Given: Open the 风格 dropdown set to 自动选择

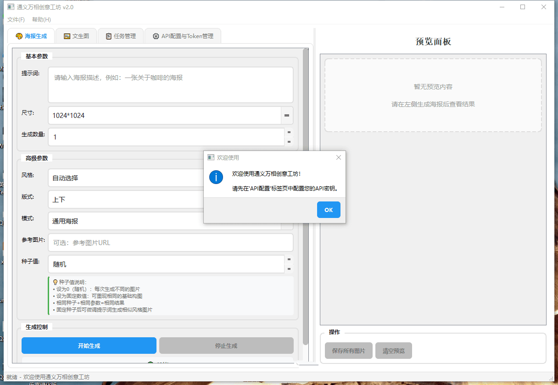Looking at the screenshot, I should [124, 178].
